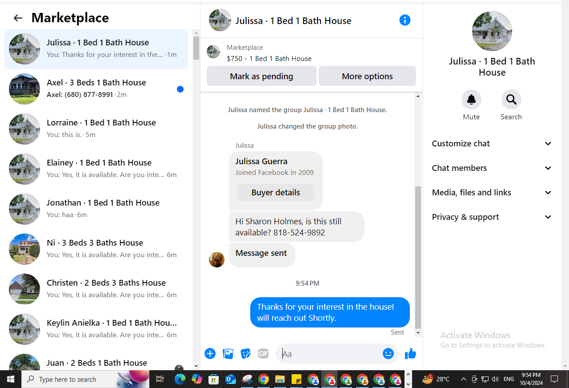Mute this chat with the bell icon

pyautogui.click(x=471, y=99)
